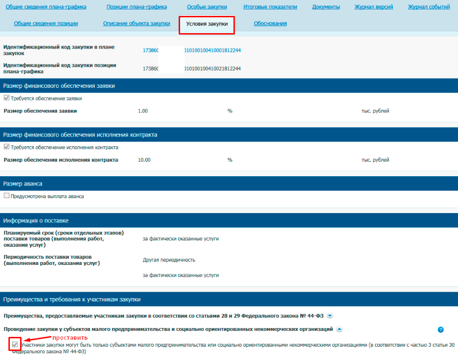Viewport: 458px width, 357px height.
Task: Collapse small business procurement section
Action: [x=339, y=329]
